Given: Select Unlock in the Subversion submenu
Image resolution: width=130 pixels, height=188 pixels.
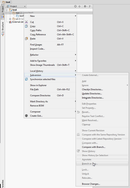Looking at the screenshot, I should (x=85, y=174).
